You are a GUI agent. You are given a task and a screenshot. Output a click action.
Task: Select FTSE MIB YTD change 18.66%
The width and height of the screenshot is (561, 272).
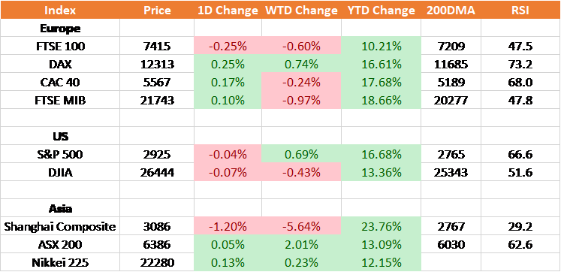pyautogui.click(x=381, y=100)
